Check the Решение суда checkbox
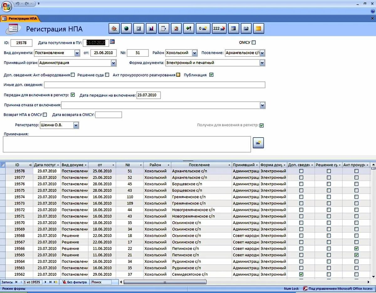 [x=107, y=75]
